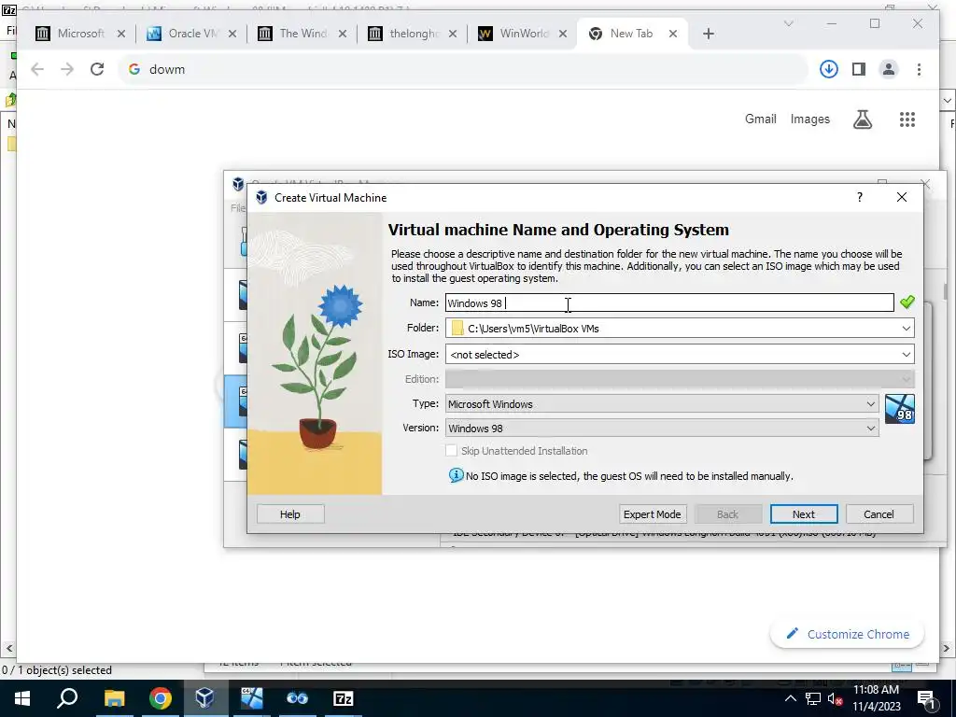Click the green valid-name checkmark icon
This screenshot has width=956, height=717.
(x=907, y=302)
